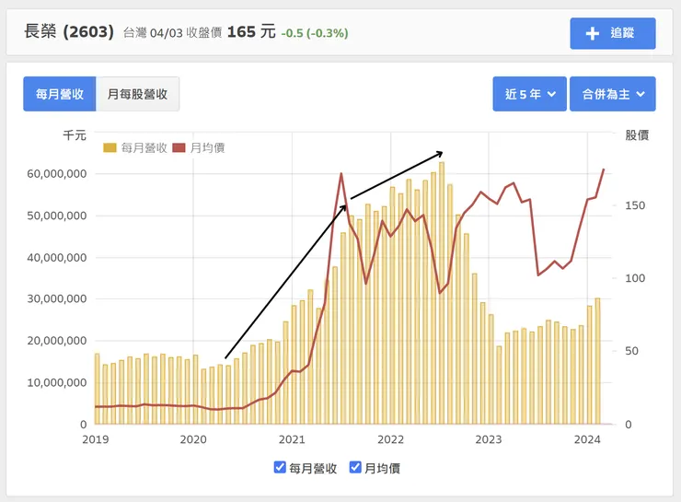Screen dimensions: 681x502
Task: Click the 月均價 legend label text
Action: (208, 147)
